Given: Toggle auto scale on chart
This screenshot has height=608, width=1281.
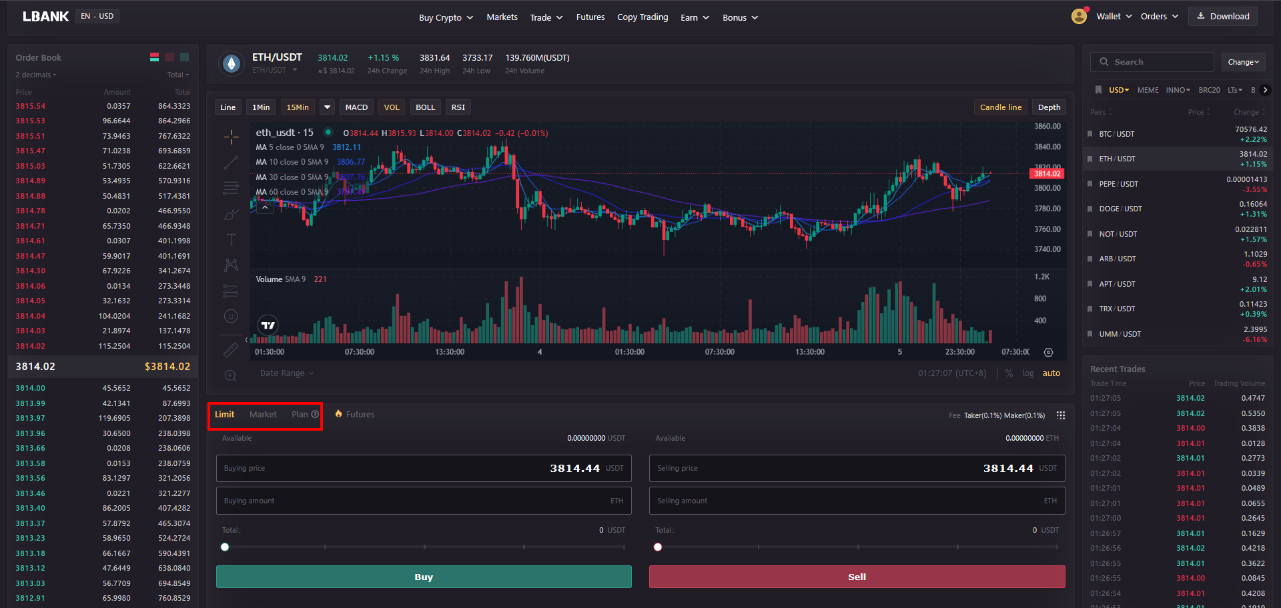Looking at the screenshot, I should pos(1051,373).
